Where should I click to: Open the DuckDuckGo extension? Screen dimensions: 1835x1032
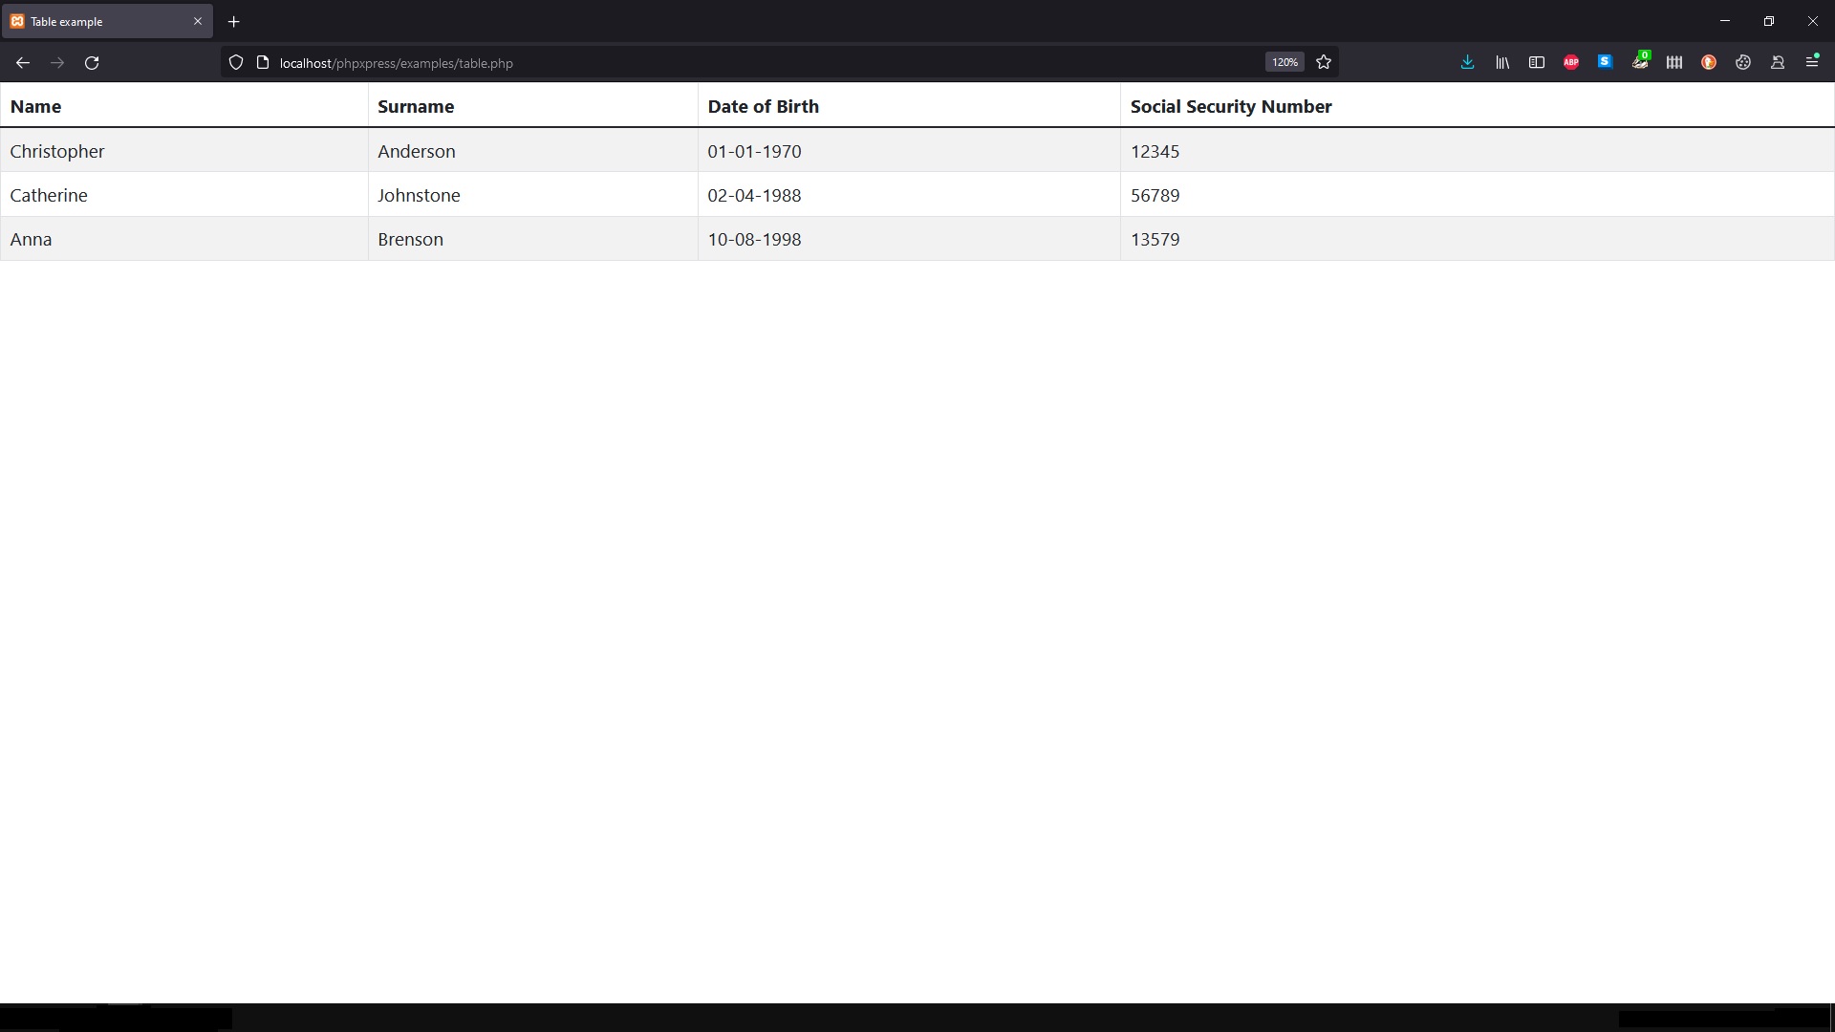click(1709, 62)
